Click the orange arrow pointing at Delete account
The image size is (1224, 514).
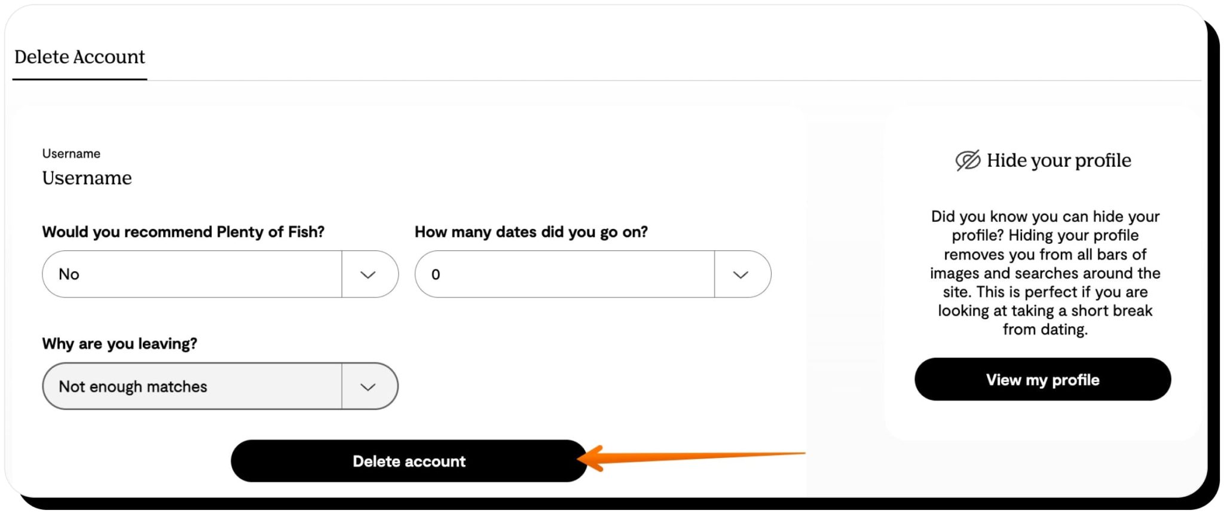(687, 459)
